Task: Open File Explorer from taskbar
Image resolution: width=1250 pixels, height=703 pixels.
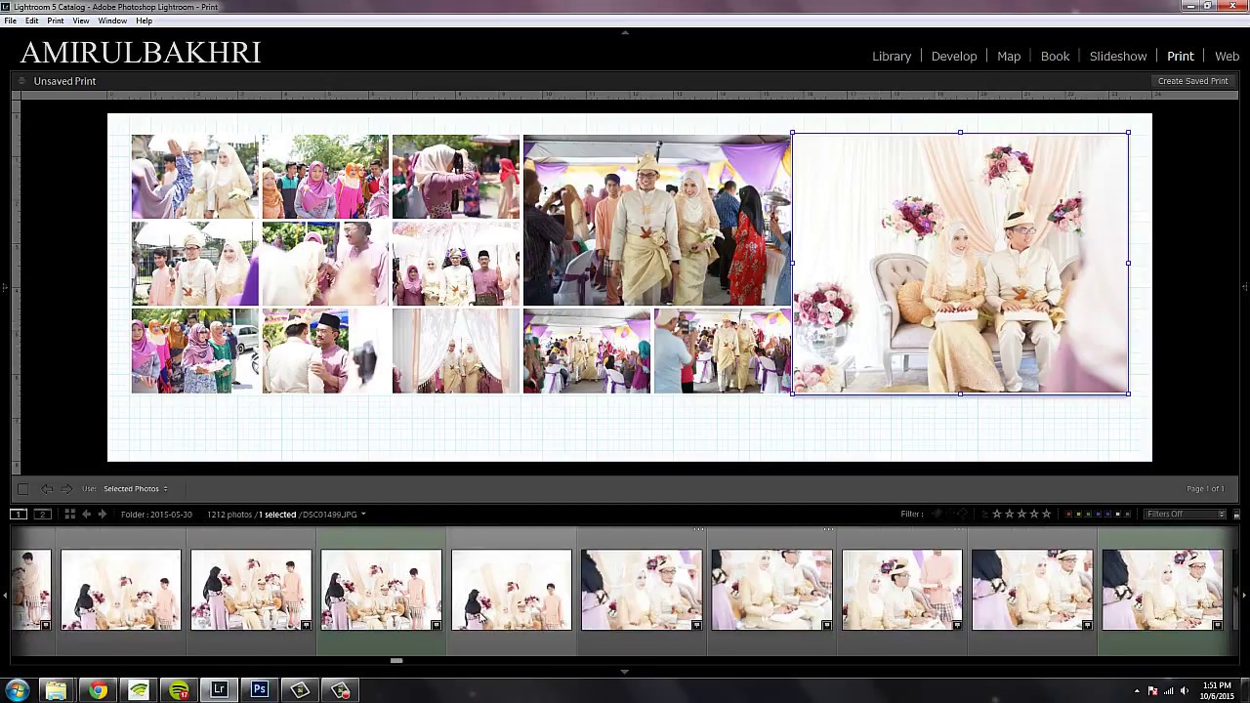Action: tap(56, 690)
